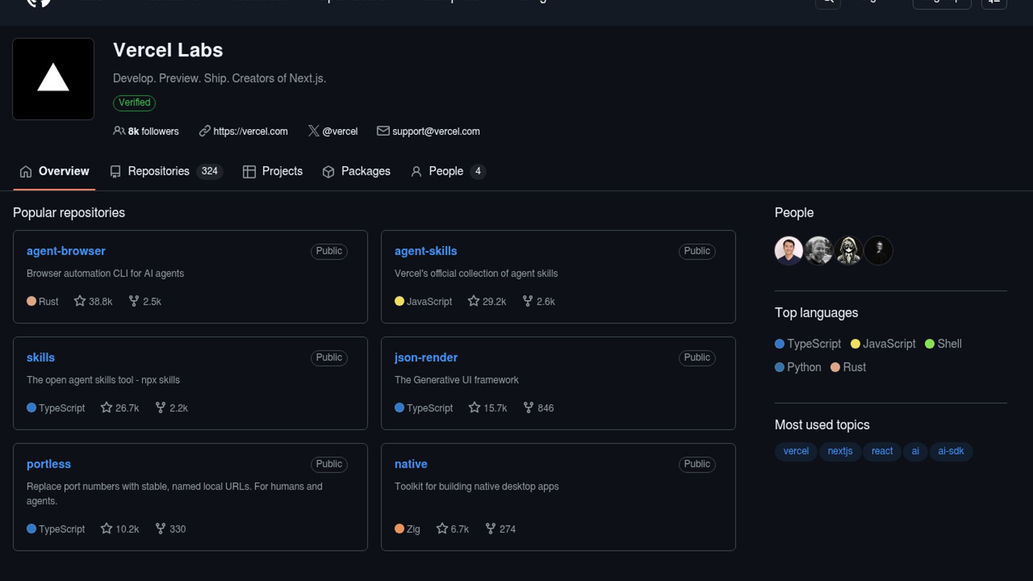Filter by TypeScript in Top languages
The height and width of the screenshot is (581, 1033).
click(x=808, y=344)
